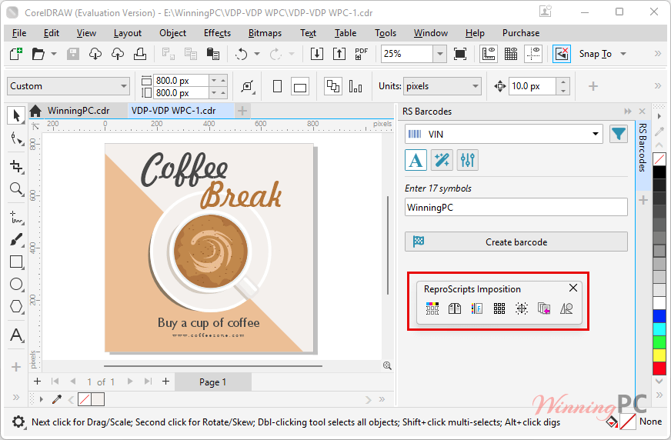Toggle snap off button
This screenshot has width=671, height=440.
click(x=562, y=54)
